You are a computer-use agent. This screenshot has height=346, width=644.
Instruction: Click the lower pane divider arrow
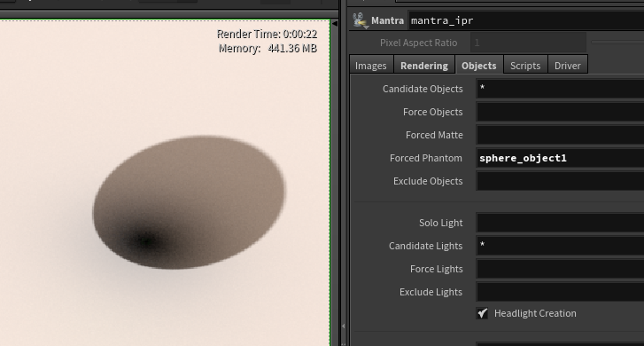pyautogui.click(x=344, y=326)
